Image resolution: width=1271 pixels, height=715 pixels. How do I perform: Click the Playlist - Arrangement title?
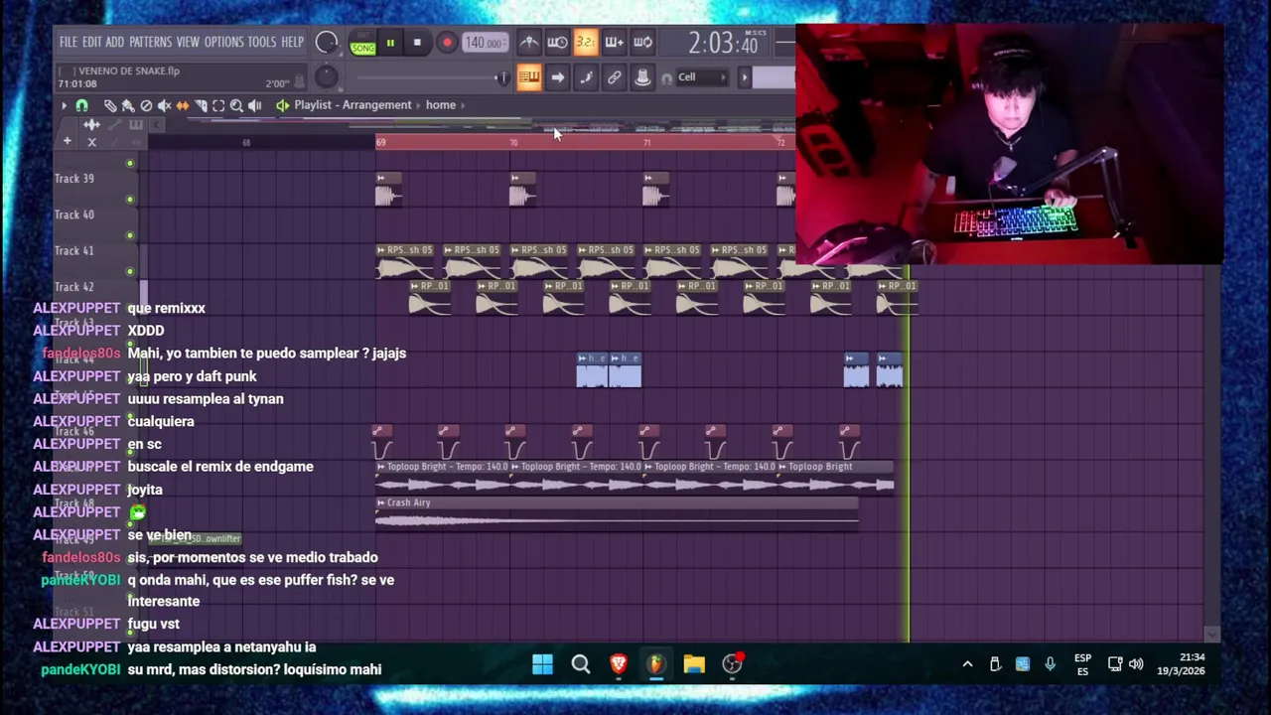[x=353, y=105]
